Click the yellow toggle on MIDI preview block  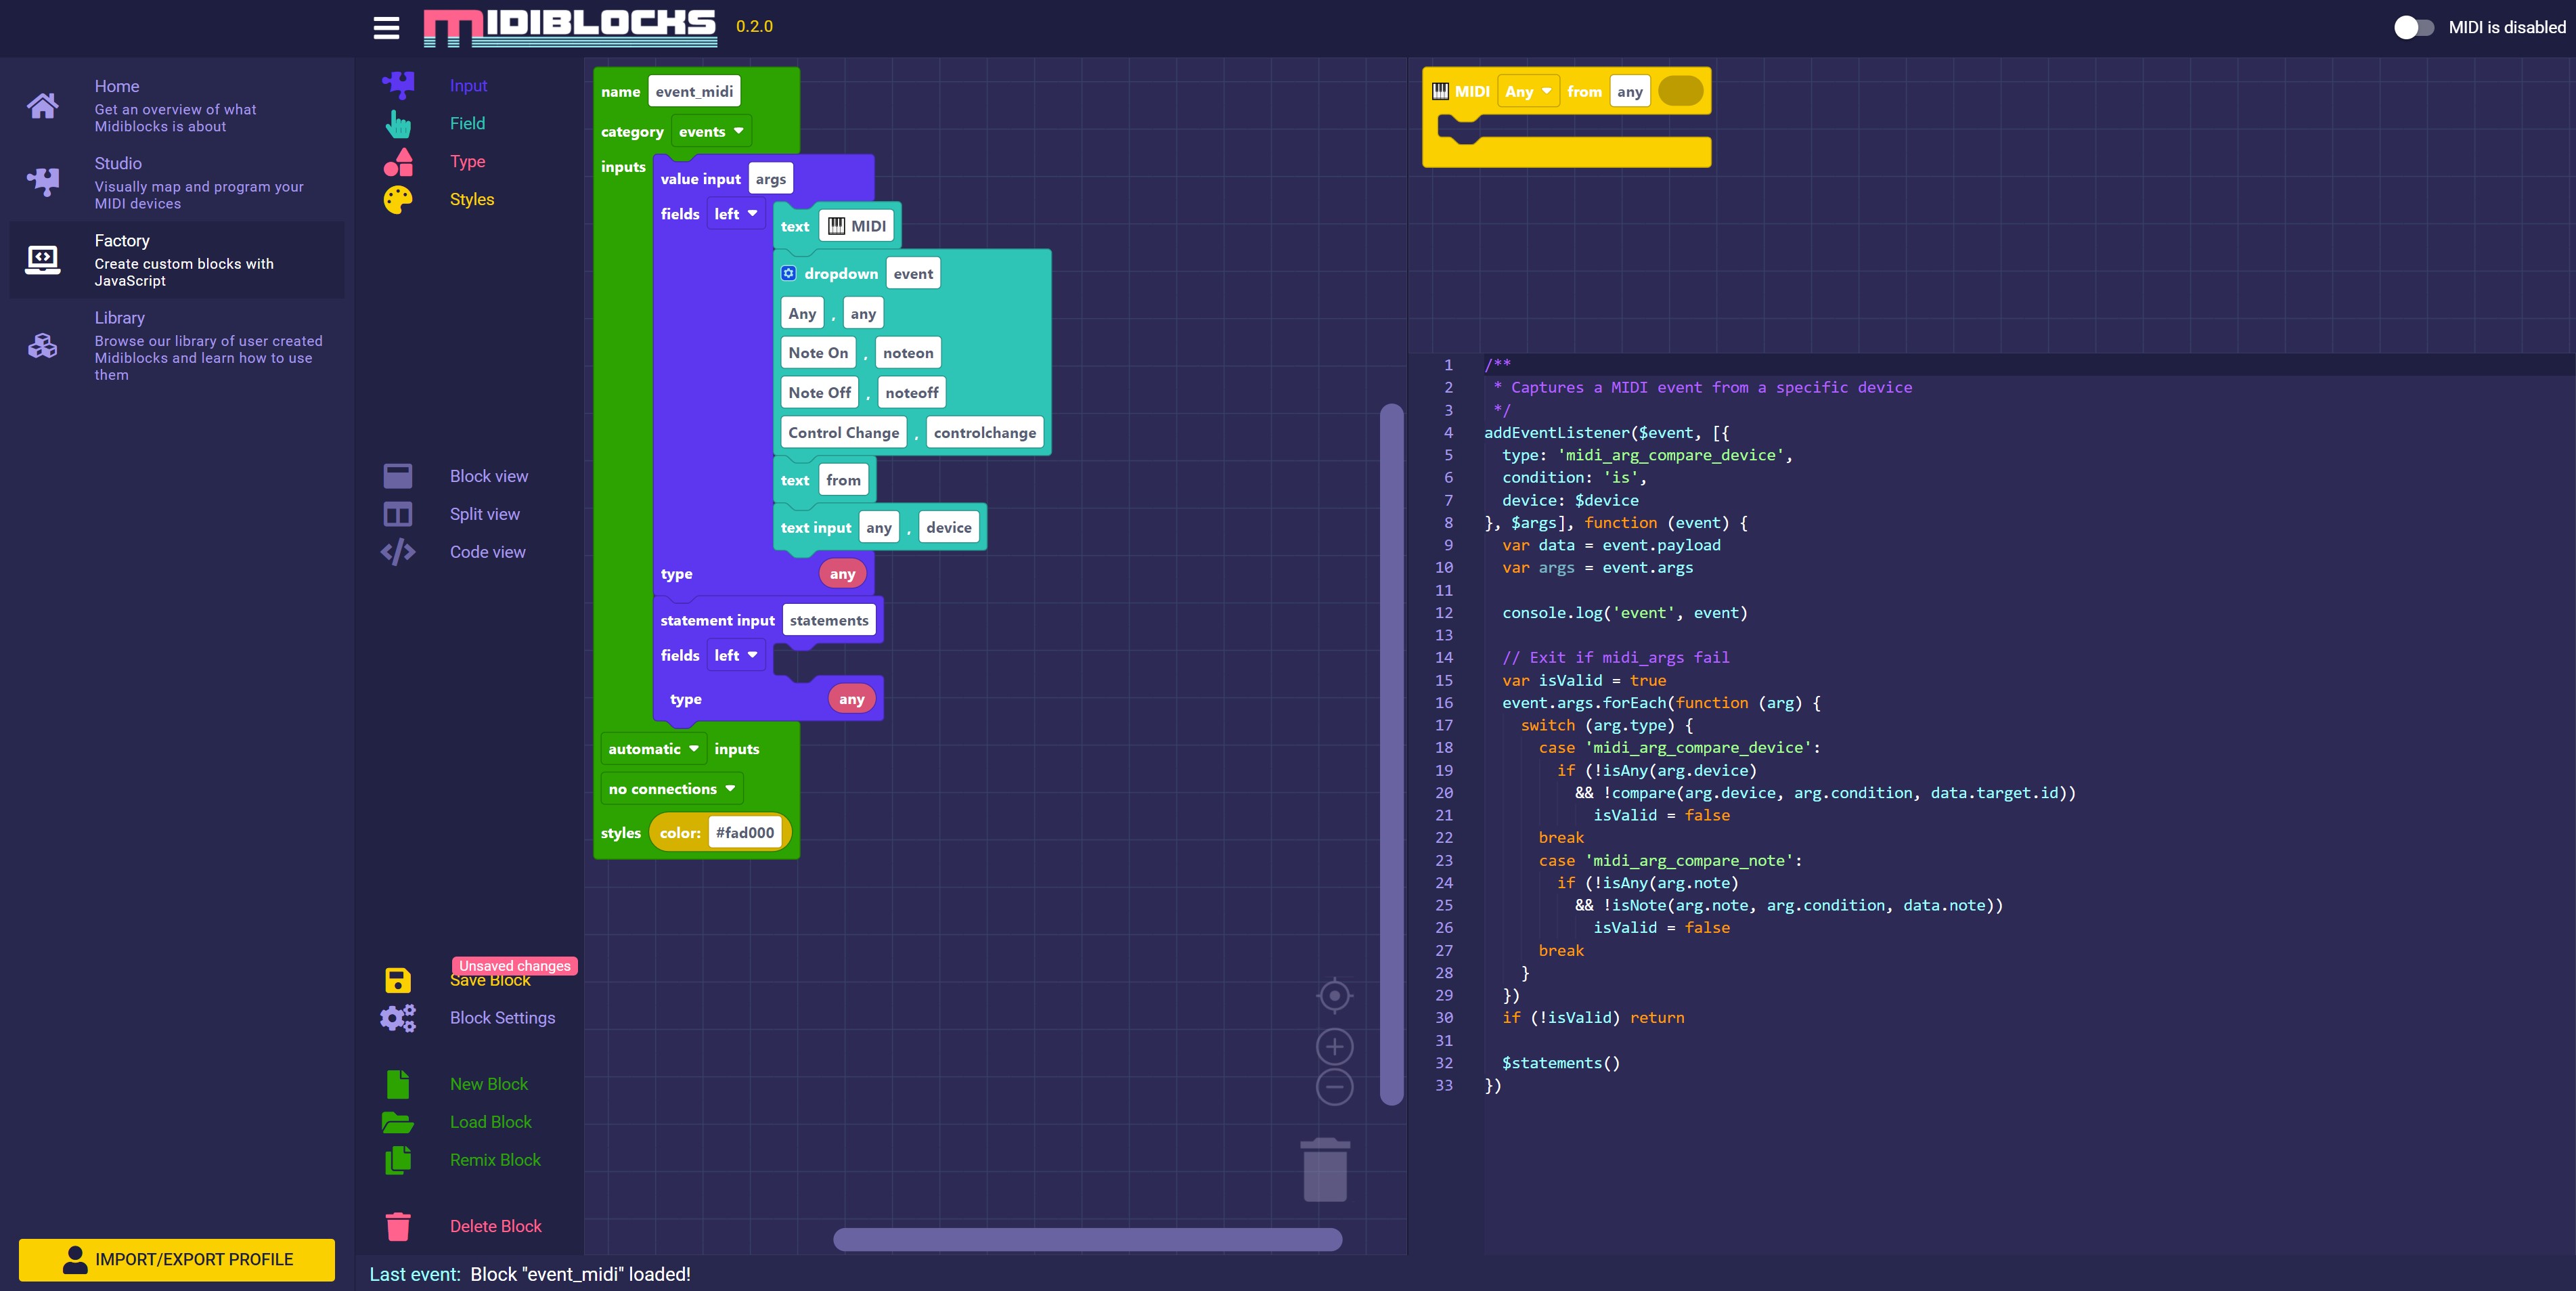[x=1680, y=91]
